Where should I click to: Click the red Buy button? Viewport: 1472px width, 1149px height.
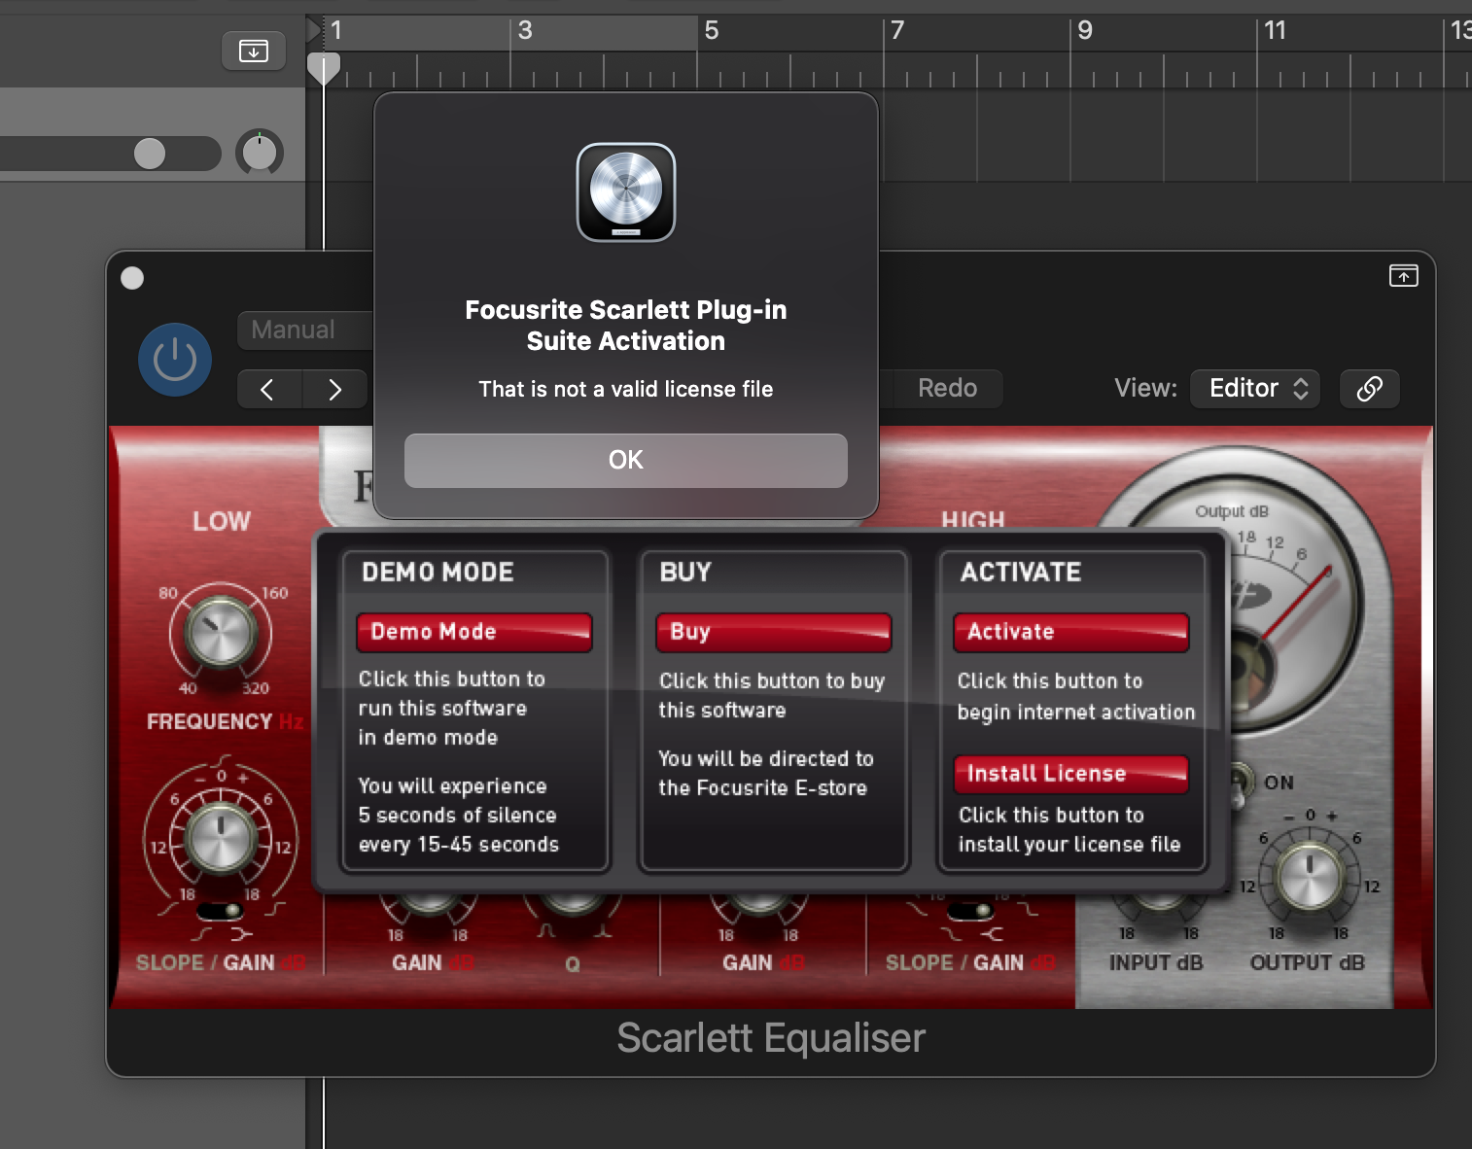pyautogui.click(x=774, y=632)
